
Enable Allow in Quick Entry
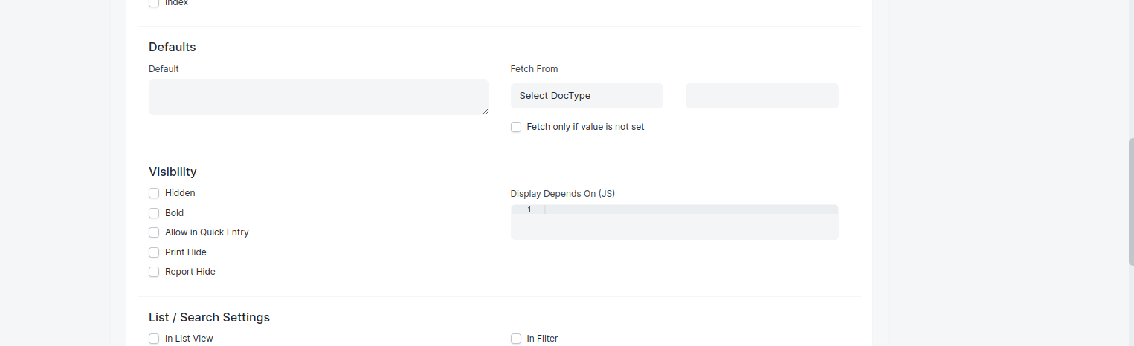pyautogui.click(x=154, y=232)
